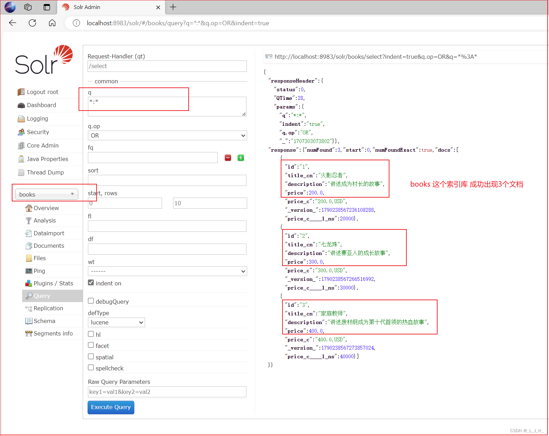Open Dashboard via its gauge icon
This screenshot has width=549, height=436.
21,105
